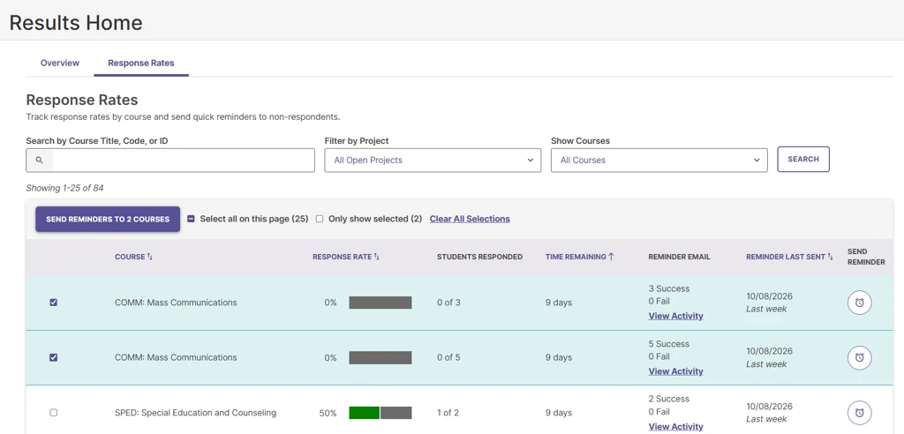Click '5 Success' reminder email text
Image resolution: width=904 pixels, height=434 pixels.
coord(669,344)
